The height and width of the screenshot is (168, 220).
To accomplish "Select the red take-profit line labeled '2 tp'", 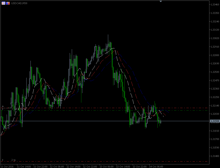I will point(105,161).
